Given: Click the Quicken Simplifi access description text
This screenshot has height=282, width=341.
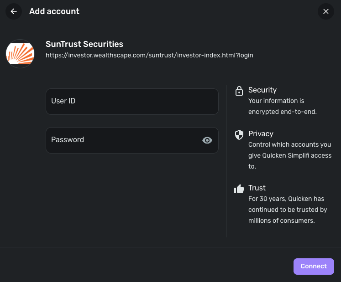Looking at the screenshot, I should click(289, 155).
